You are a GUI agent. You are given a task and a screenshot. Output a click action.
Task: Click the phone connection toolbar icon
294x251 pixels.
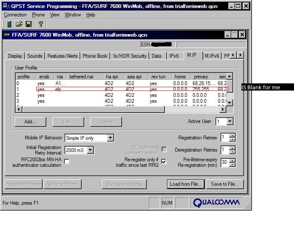pyautogui.click(x=9, y=24)
